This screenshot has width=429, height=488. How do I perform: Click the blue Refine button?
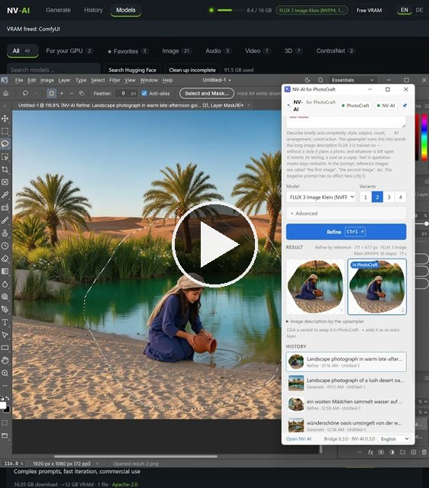click(x=346, y=232)
